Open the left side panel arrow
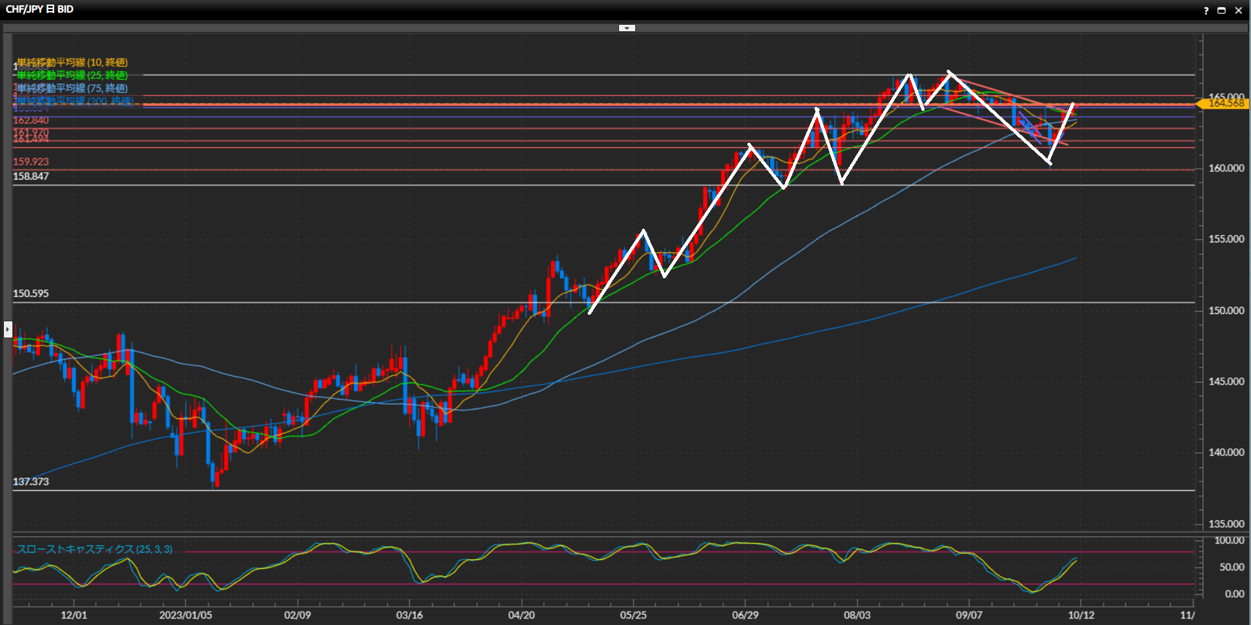 pos(8,329)
